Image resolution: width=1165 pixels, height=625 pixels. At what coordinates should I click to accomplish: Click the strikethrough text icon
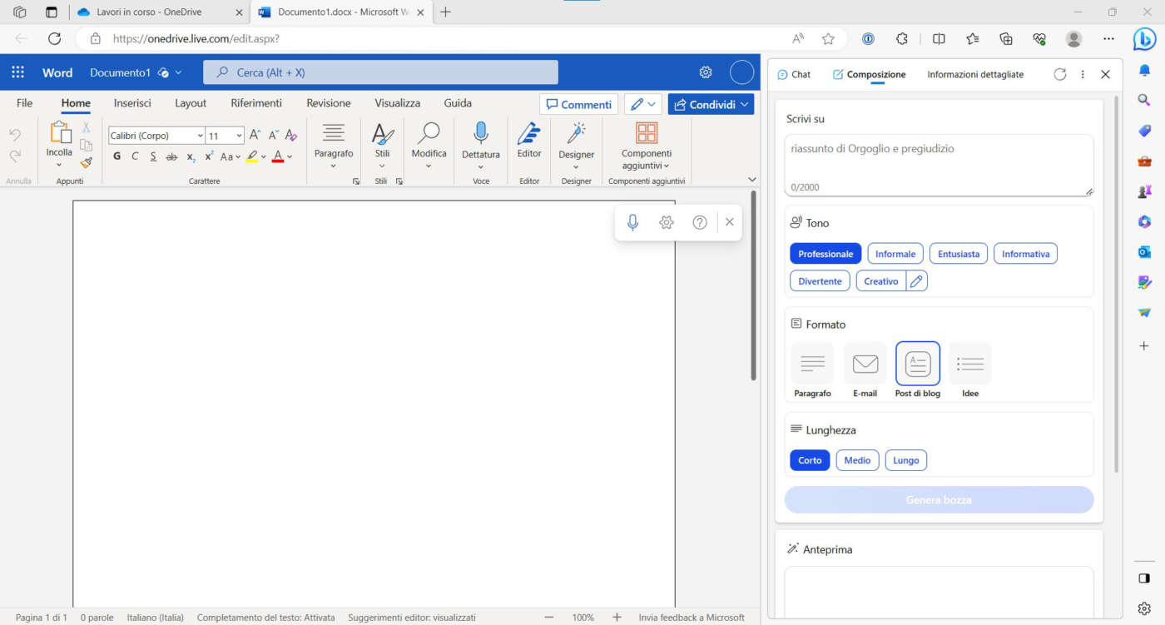tap(171, 156)
